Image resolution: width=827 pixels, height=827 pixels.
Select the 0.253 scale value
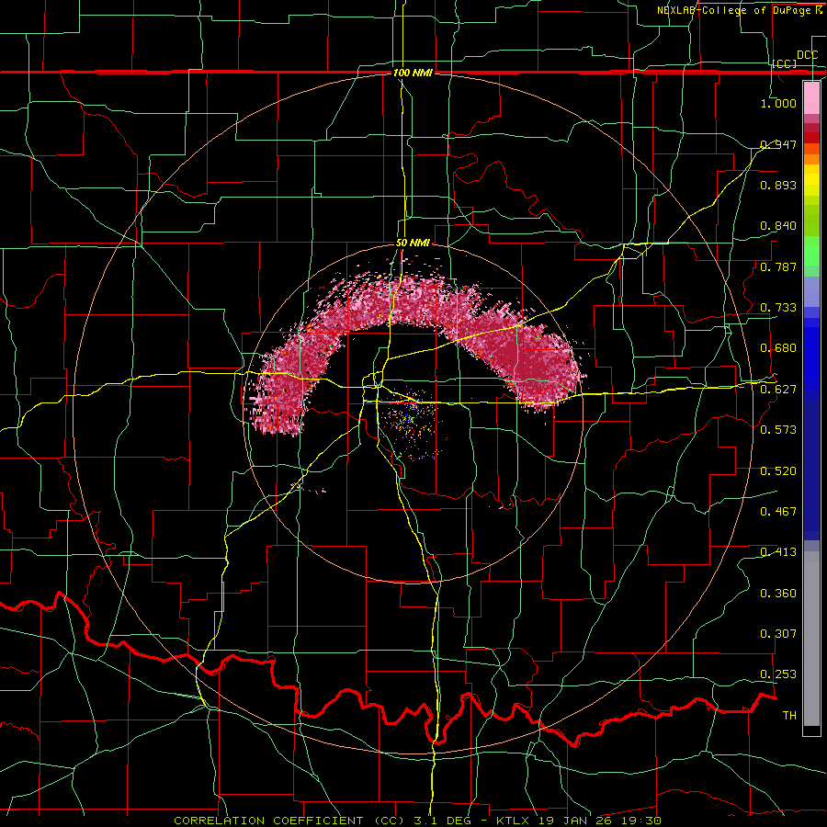click(778, 674)
